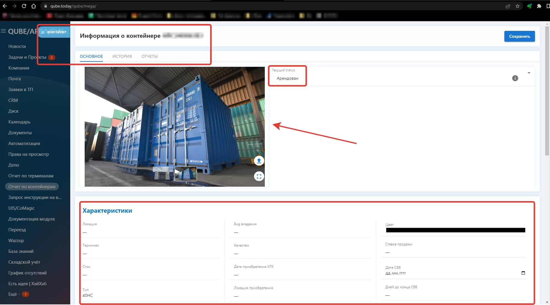
Task: Open Wazzup section
Action: click(x=16, y=241)
